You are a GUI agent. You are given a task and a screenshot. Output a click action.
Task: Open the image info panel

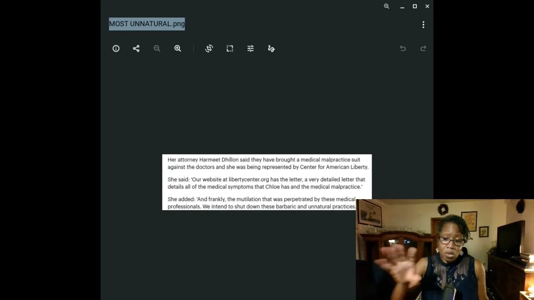coord(116,49)
